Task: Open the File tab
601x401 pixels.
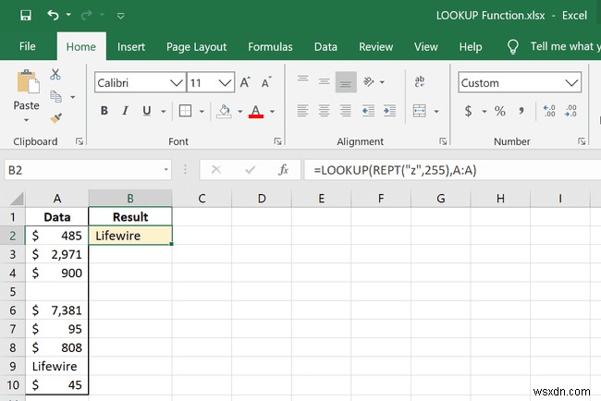Action: pyautogui.click(x=27, y=46)
